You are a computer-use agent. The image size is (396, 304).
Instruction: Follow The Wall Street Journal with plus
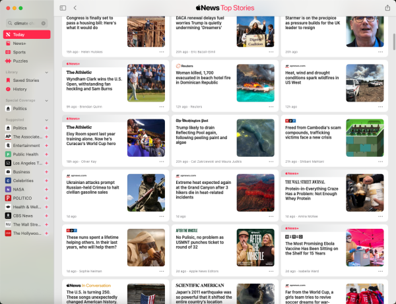[46, 224]
